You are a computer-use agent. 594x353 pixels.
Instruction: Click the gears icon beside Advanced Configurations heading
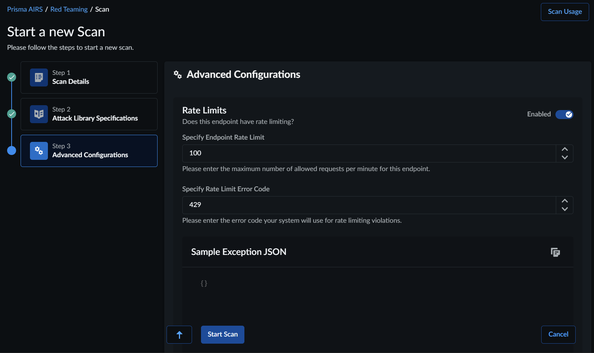click(x=178, y=75)
